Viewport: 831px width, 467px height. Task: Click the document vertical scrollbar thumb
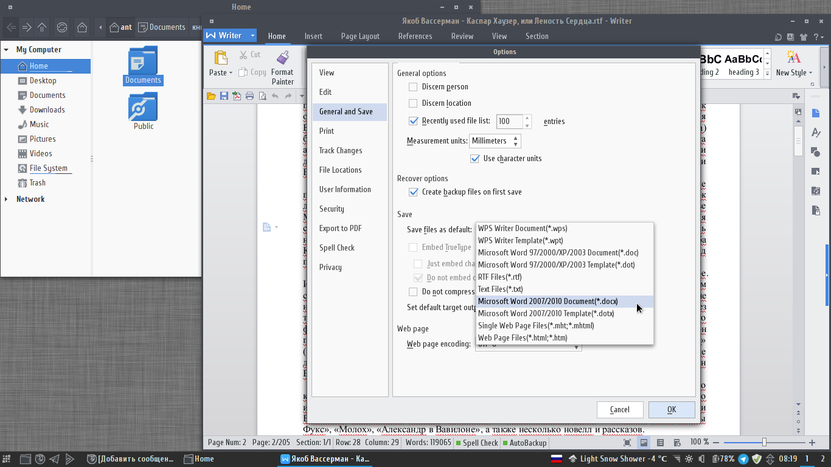pos(799,141)
